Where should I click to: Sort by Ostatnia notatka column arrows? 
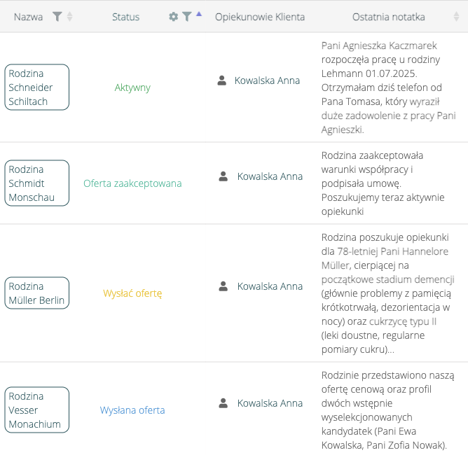pos(456,17)
